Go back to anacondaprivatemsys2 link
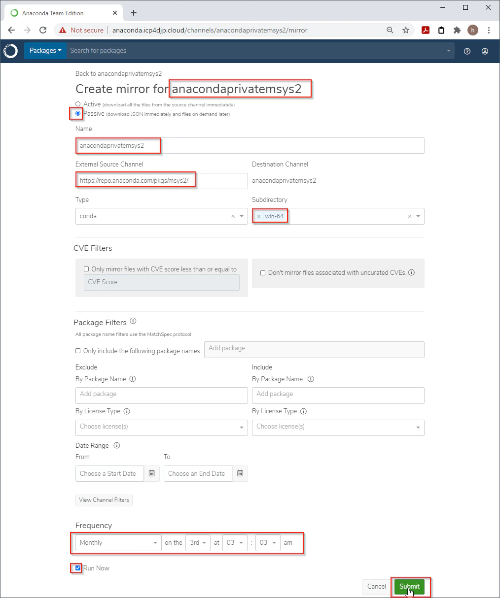The width and height of the screenshot is (500, 598). (119, 73)
